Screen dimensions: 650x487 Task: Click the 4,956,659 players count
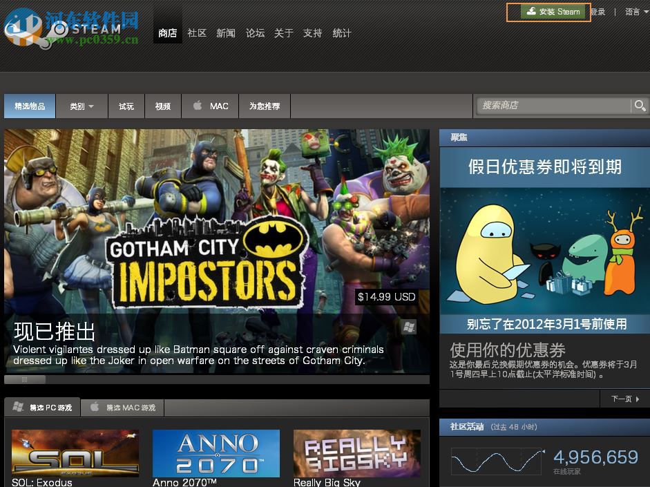click(595, 457)
